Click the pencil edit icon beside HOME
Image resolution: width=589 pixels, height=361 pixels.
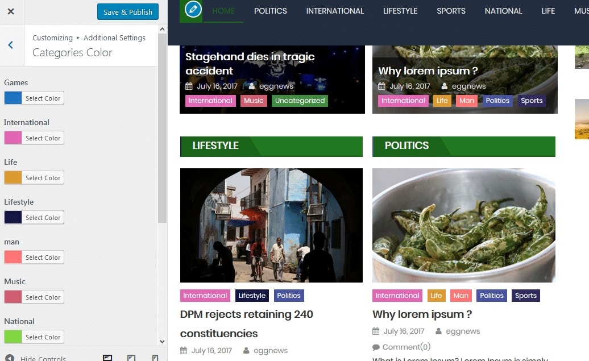(x=193, y=10)
